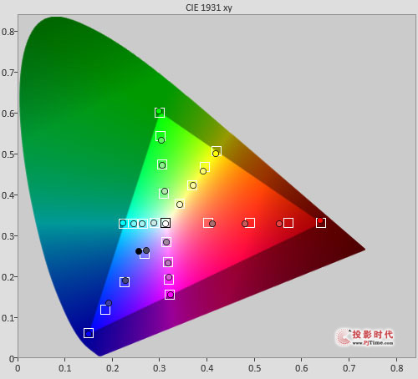Select the black measured point near blue
The width and height of the screenshot is (418, 379).
click(139, 251)
